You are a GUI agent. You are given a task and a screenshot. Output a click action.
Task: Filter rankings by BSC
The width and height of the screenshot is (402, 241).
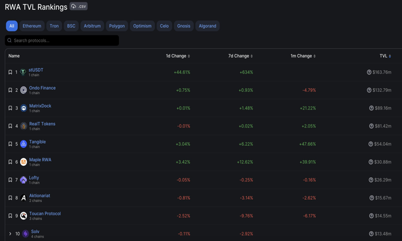click(71, 26)
